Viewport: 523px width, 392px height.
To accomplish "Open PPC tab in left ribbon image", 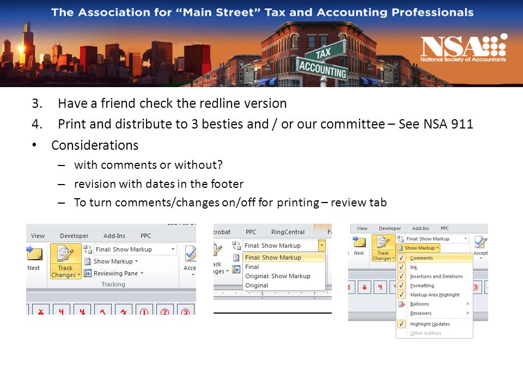I will (146, 236).
